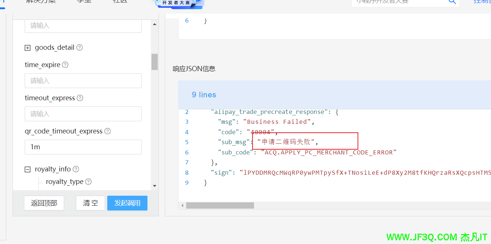Viewport: 491px width, 244px height.
Task: Open the developer contest banner
Action: click(180, 3)
